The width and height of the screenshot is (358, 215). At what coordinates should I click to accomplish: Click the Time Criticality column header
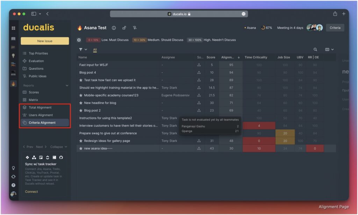click(256, 57)
